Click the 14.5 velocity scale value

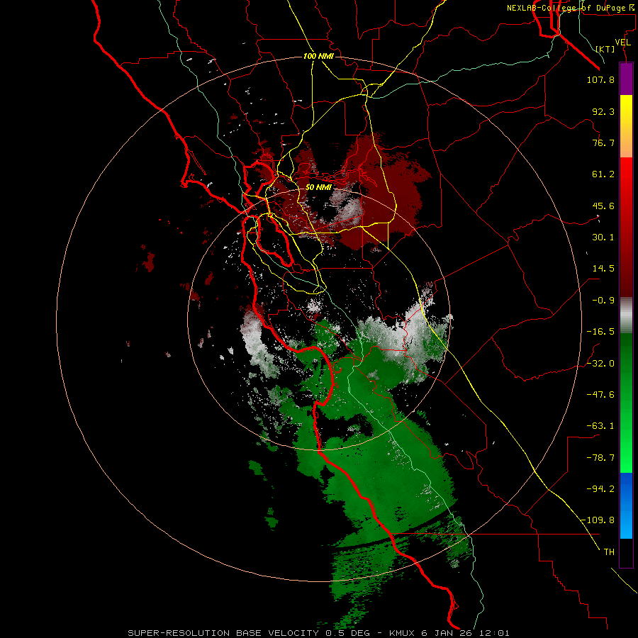(x=603, y=269)
